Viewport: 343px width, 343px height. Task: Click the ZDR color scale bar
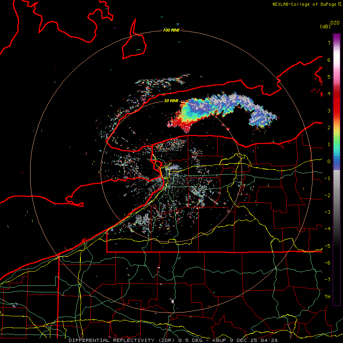click(337, 169)
